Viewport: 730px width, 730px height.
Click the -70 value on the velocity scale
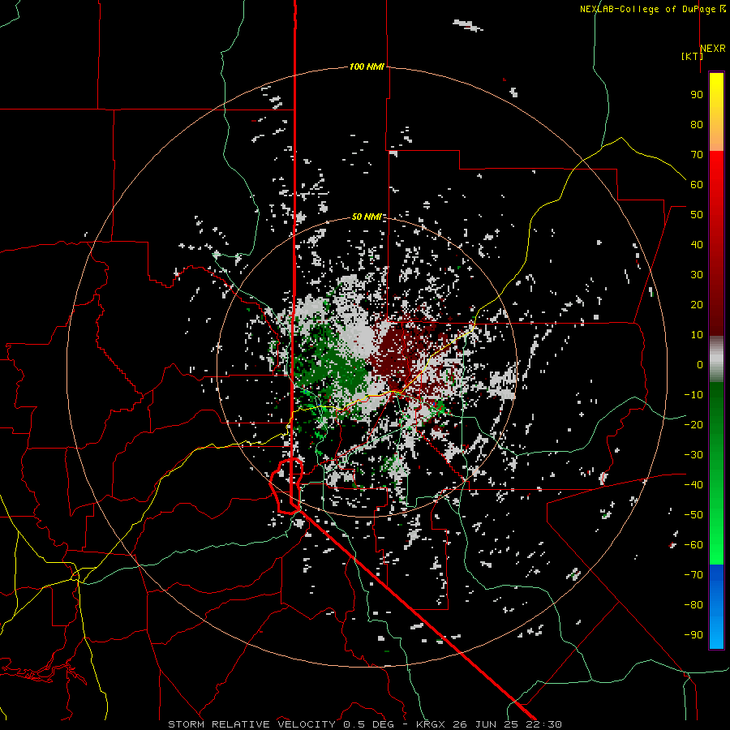(x=693, y=575)
